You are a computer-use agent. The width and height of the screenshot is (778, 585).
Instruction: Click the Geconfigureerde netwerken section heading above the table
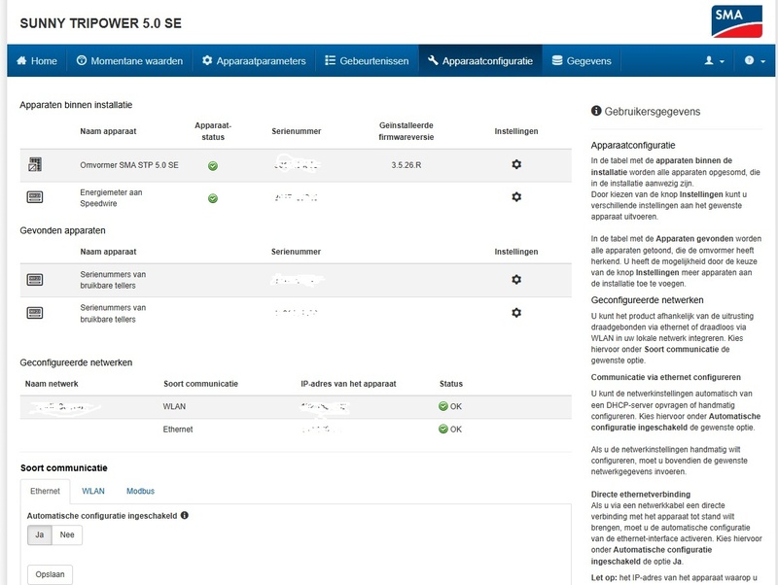pyautogui.click(x=76, y=362)
